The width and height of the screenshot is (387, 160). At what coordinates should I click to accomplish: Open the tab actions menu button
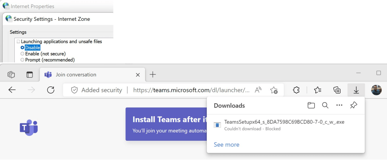[11, 75]
